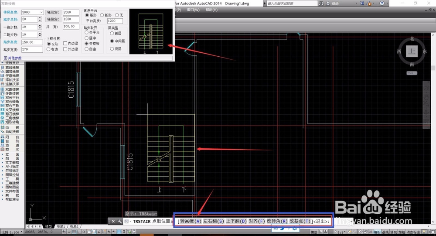The image size is (436, 236).
Task: Open the 窗口(W) menu
Action: 193,10
